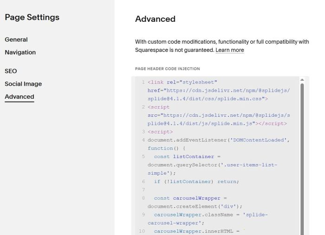The width and height of the screenshot is (325, 235).
Task: Place cursor on const carouselWrapper line
Action: pyautogui.click(x=190, y=198)
